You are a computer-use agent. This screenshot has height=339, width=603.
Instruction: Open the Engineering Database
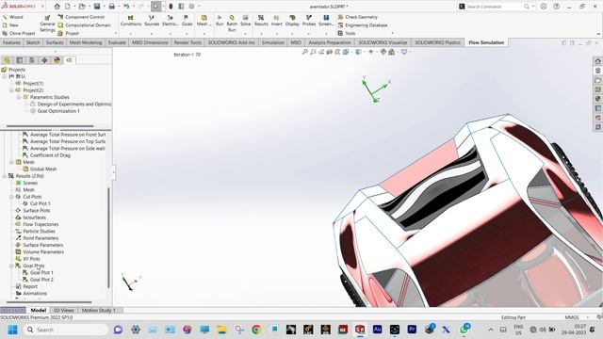point(362,25)
